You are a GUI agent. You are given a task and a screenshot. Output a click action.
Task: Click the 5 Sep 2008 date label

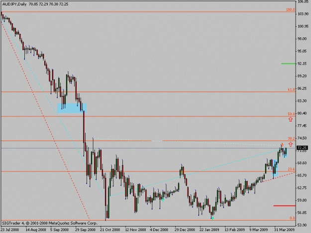tap(59, 230)
